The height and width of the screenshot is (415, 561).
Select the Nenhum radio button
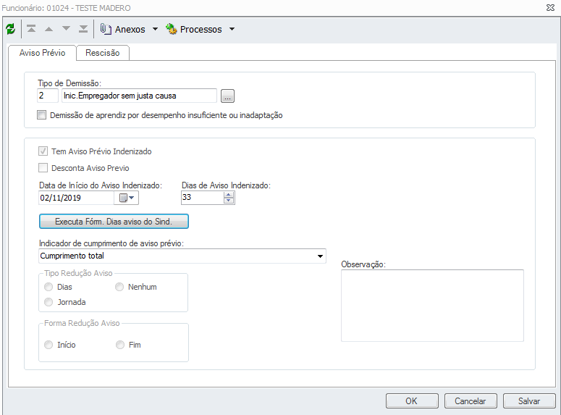[119, 287]
